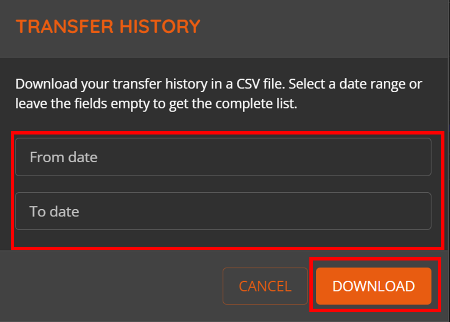Start the CSV export via Download
450x322 pixels.
tap(374, 286)
